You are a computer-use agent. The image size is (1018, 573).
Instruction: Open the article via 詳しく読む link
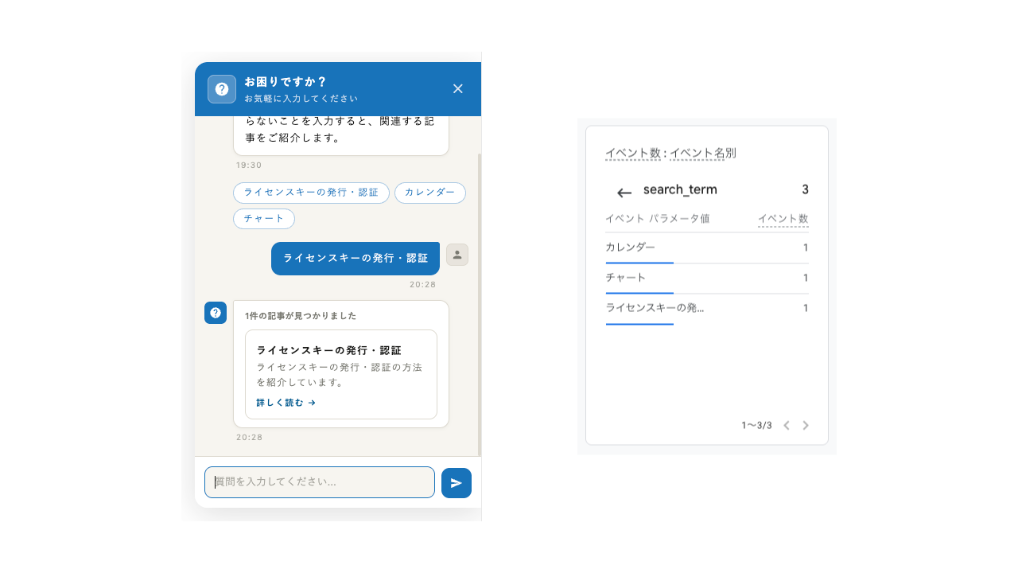point(285,402)
